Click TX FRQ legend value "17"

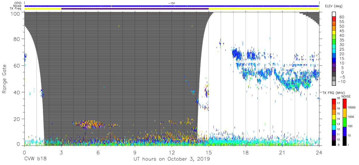point(339,103)
